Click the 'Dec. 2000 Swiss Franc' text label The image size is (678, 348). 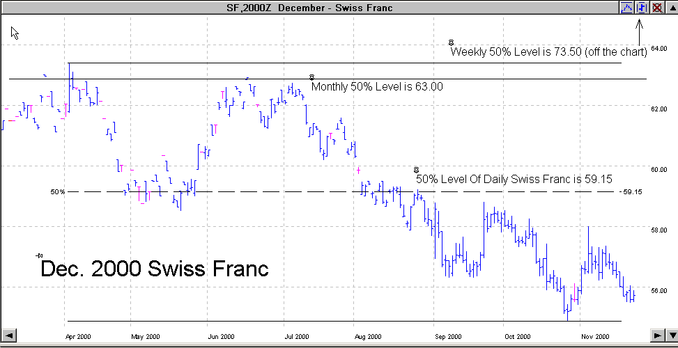(x=155, y=269)
